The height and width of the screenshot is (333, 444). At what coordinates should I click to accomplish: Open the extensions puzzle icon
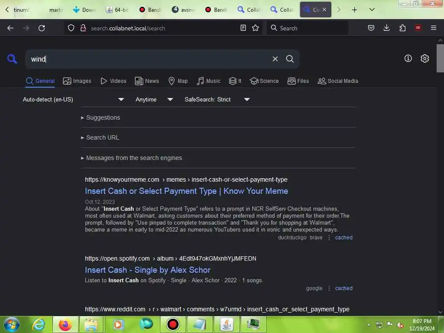click(x=402, y=28)
